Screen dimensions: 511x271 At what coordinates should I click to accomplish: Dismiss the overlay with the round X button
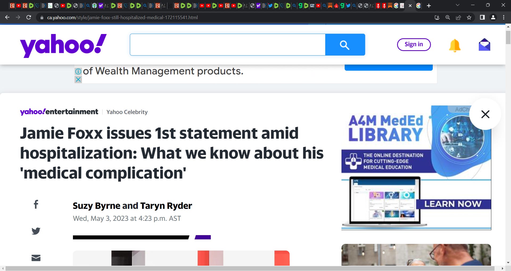tap(485, 114)
